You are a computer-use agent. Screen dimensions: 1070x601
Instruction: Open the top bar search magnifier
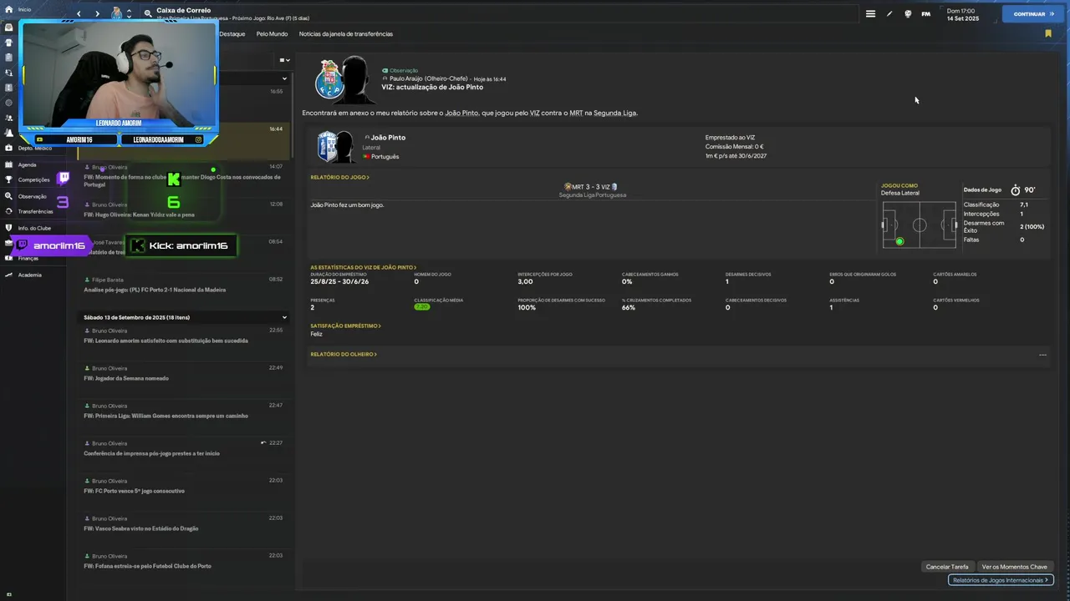coord(148,13)
